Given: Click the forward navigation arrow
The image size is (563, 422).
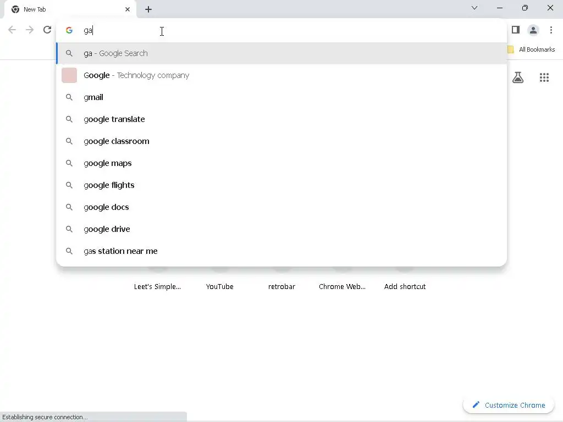Looking at the screenshot, I should coord(30,30).
